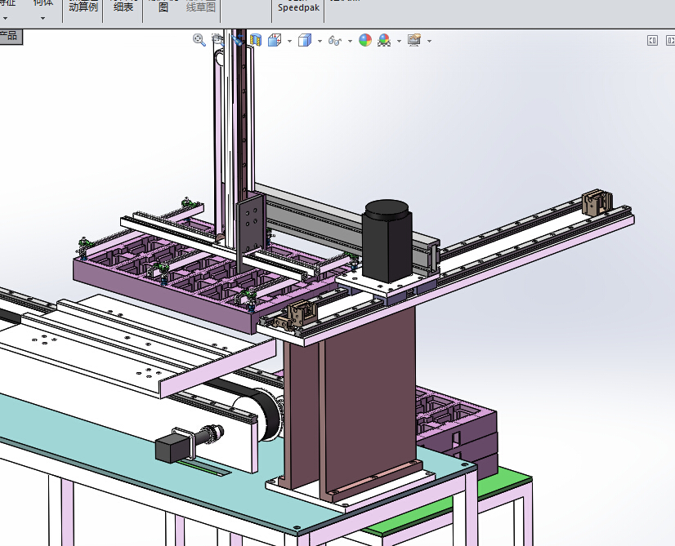The image size is (675, 546).
Task: Click the Speedpak button in ribbon
Action: pyautogui.click(x=298, y=8)
